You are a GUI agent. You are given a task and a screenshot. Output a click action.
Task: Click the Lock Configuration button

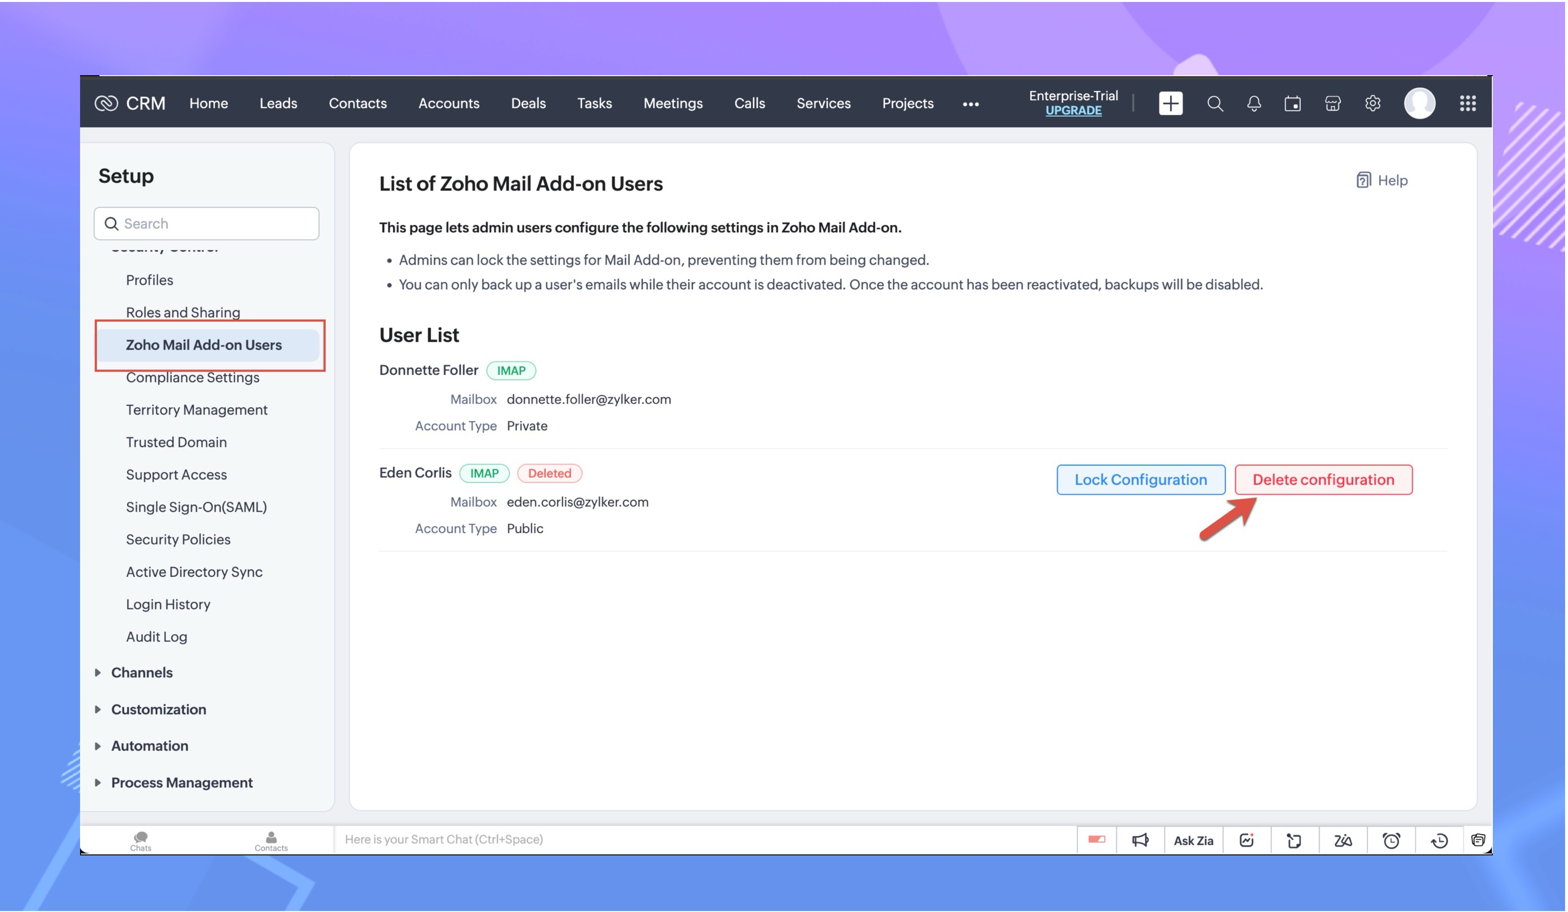[x=1140, y=479]
